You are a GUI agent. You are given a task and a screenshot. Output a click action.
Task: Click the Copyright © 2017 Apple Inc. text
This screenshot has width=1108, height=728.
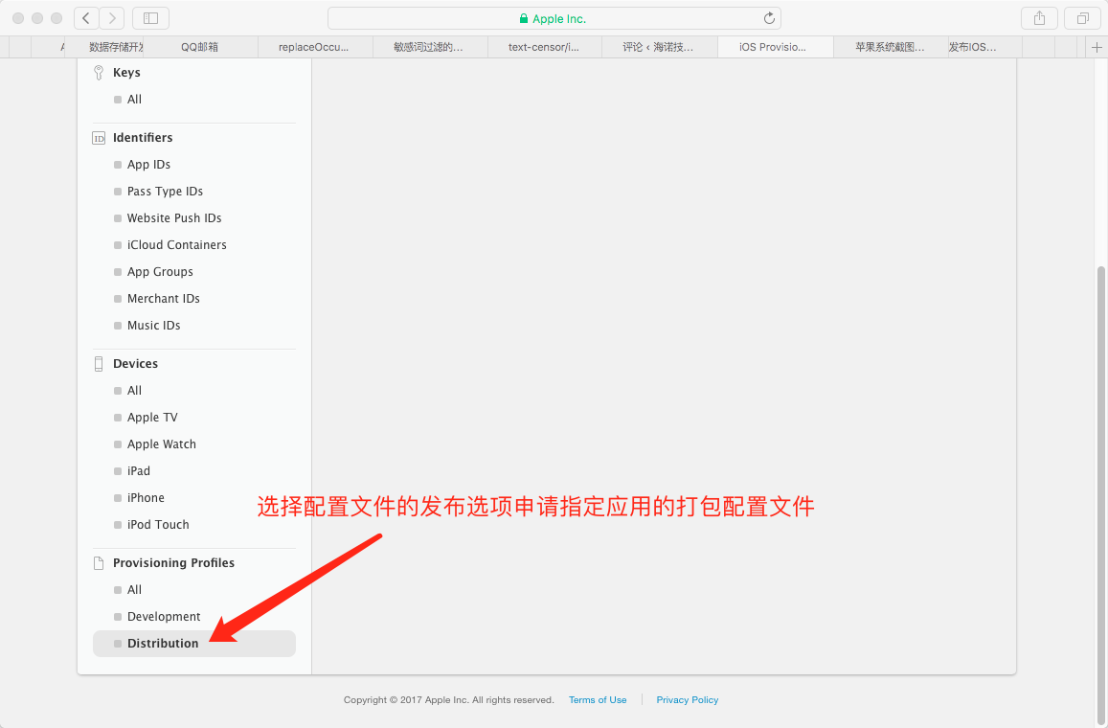click(x=449, y=699)
